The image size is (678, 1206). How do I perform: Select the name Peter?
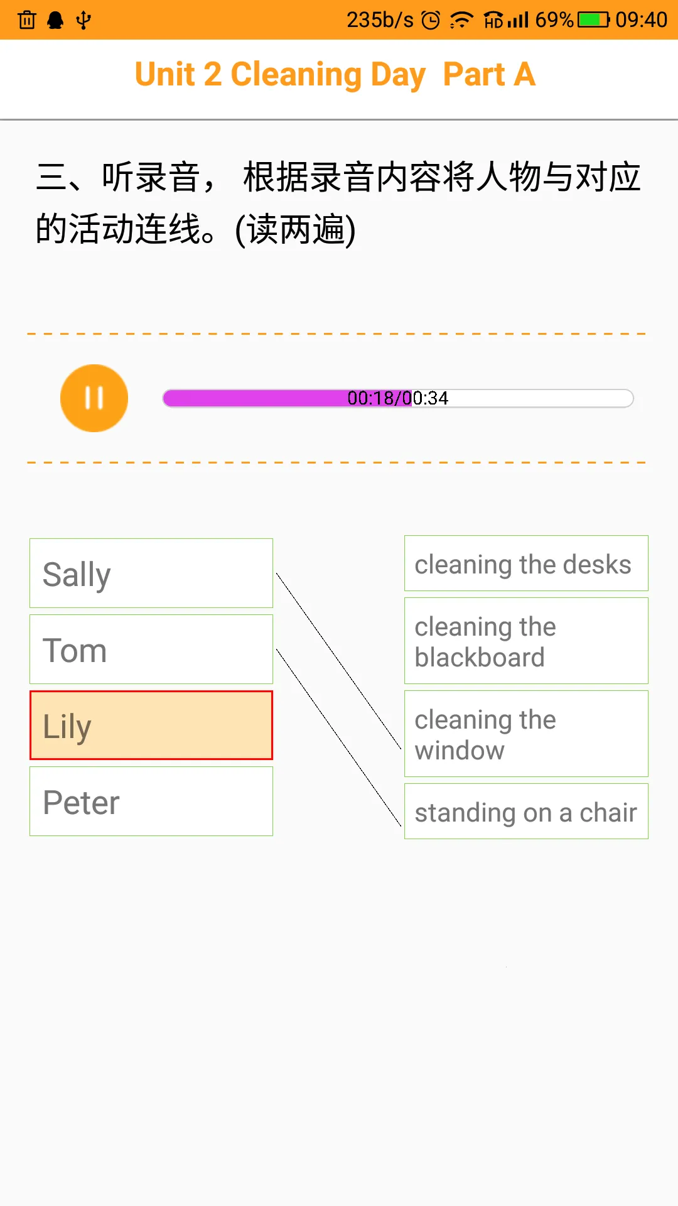pyautogui.click(x=151, y=801)
